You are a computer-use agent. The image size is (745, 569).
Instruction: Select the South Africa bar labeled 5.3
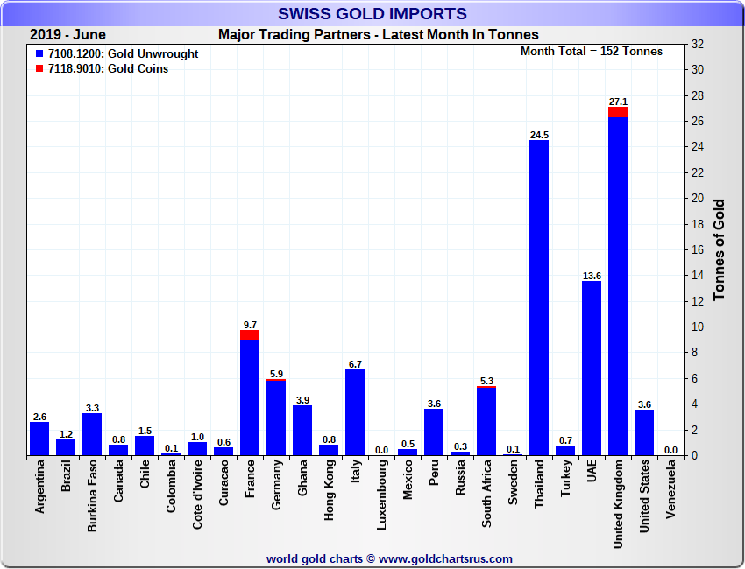[x=486, y=422]
